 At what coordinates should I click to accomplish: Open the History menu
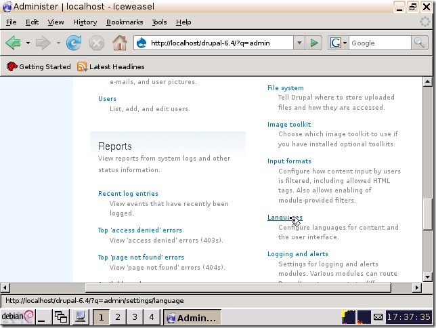pos(85,22)
